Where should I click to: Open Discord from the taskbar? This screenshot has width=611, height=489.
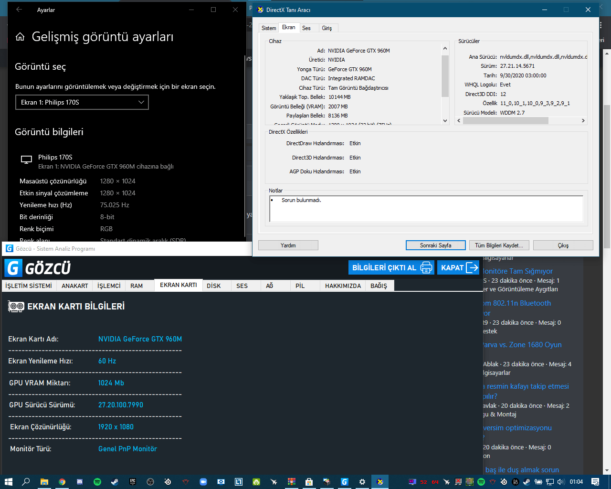click(x=79, y=482)
